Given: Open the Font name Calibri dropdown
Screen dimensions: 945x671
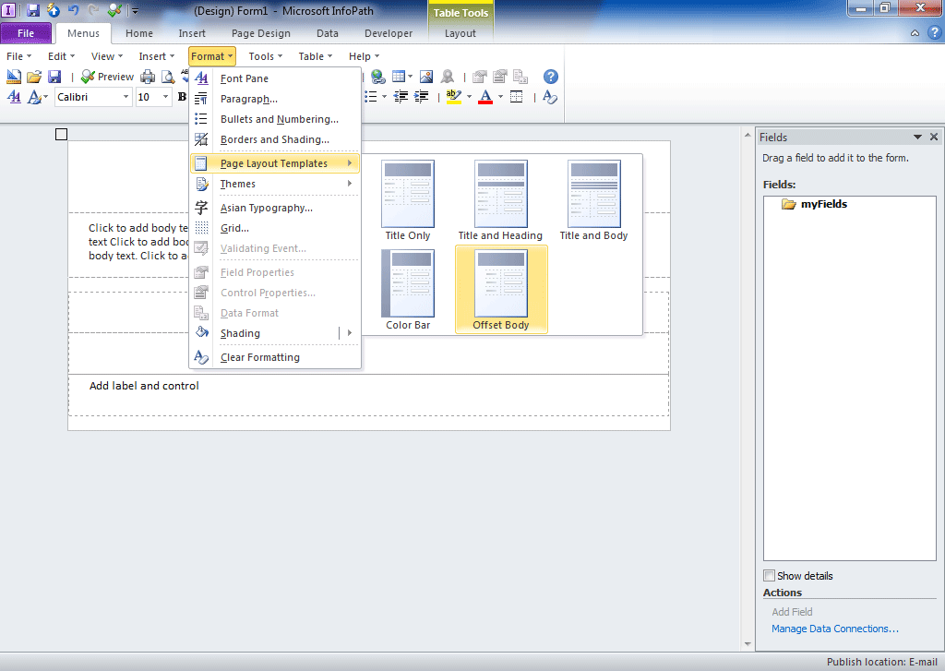Looking at the screenshot, I should pyautogui.click(x=126, y=97).
